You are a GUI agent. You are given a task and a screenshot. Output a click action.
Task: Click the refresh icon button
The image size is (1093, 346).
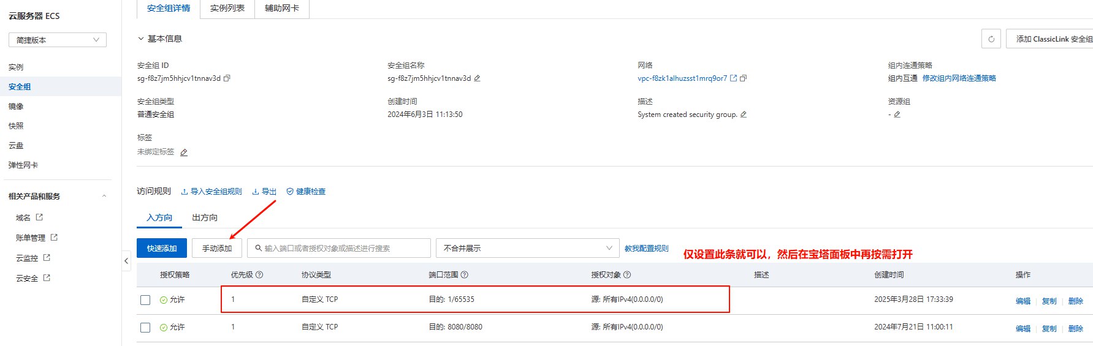[991, 39]
